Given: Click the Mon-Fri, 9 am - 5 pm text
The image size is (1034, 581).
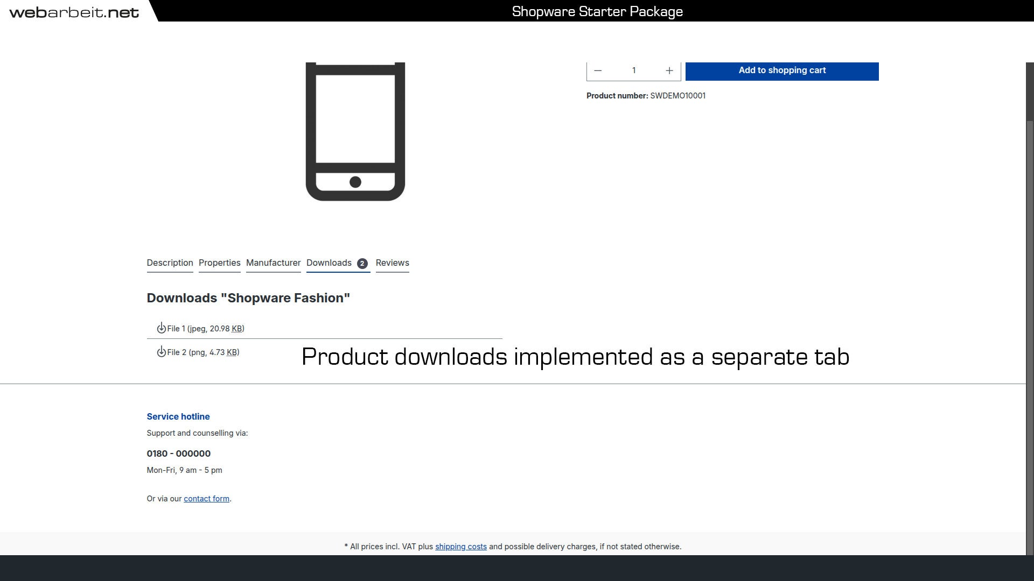Looking at the screenshot, I should point(185,470).
